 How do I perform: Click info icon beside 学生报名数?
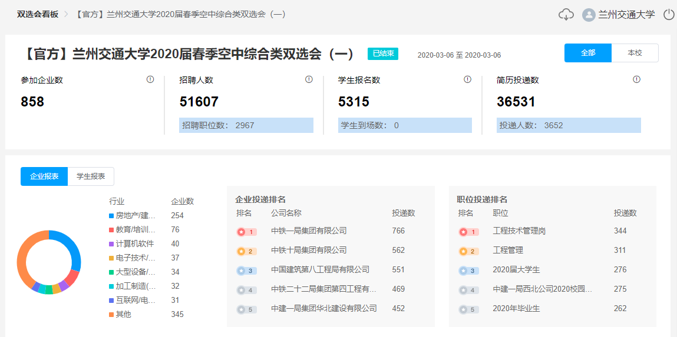pos(467,79)
